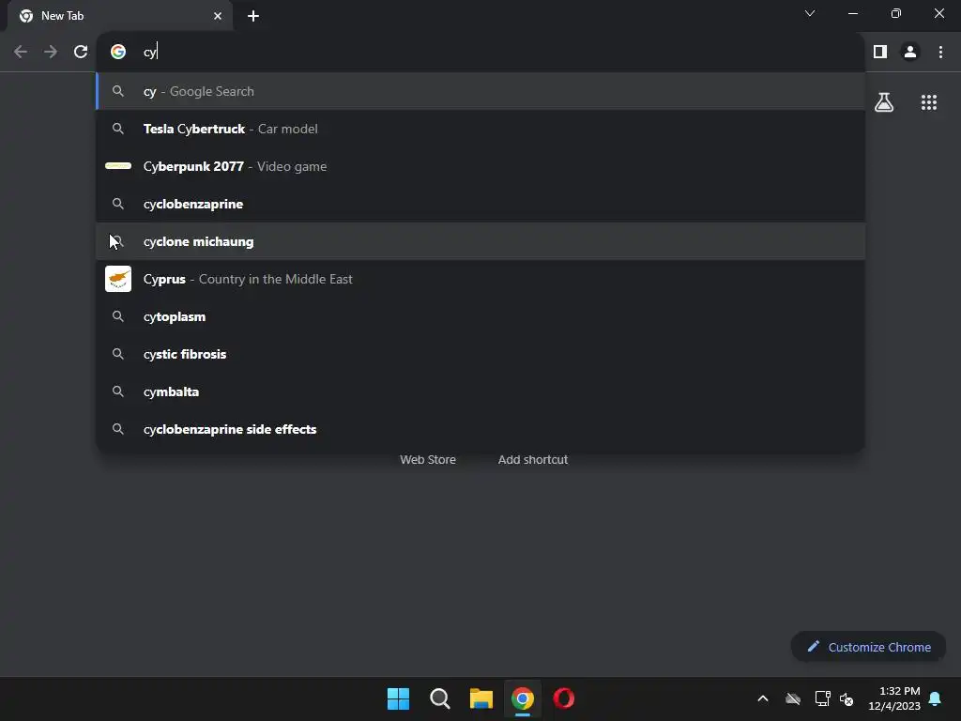This screenshot has height=721, width=961.
Task: Close the New Tab tab
Action: [218, 16]
